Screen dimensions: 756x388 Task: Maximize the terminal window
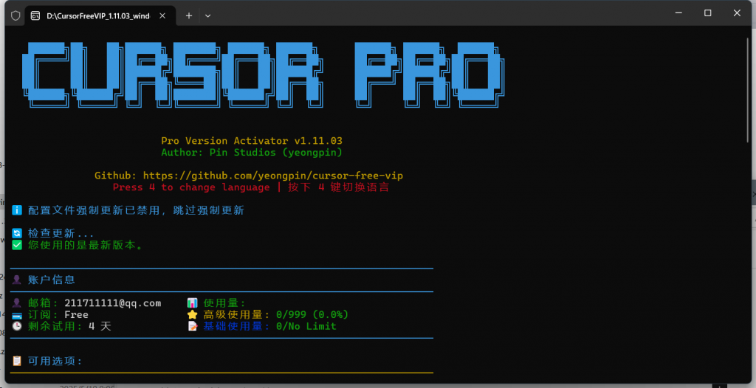tap(708, 13)
